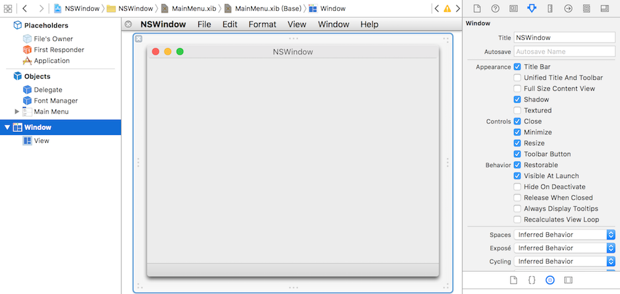Open the related items grid icon

click(7, 8)
